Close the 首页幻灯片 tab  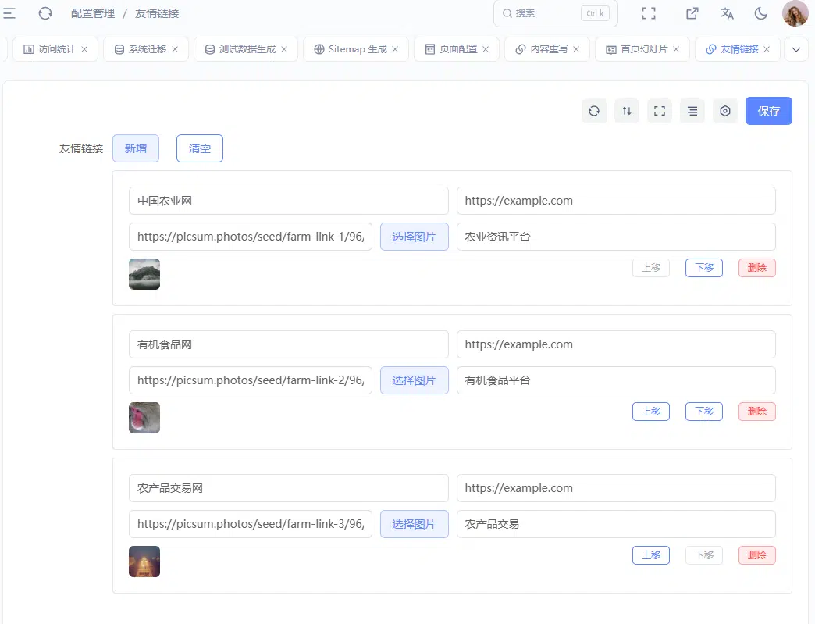coord(676,49)
